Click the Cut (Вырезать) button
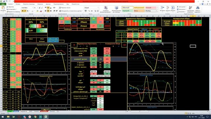The image size is (211, 119). coord(10,7)
